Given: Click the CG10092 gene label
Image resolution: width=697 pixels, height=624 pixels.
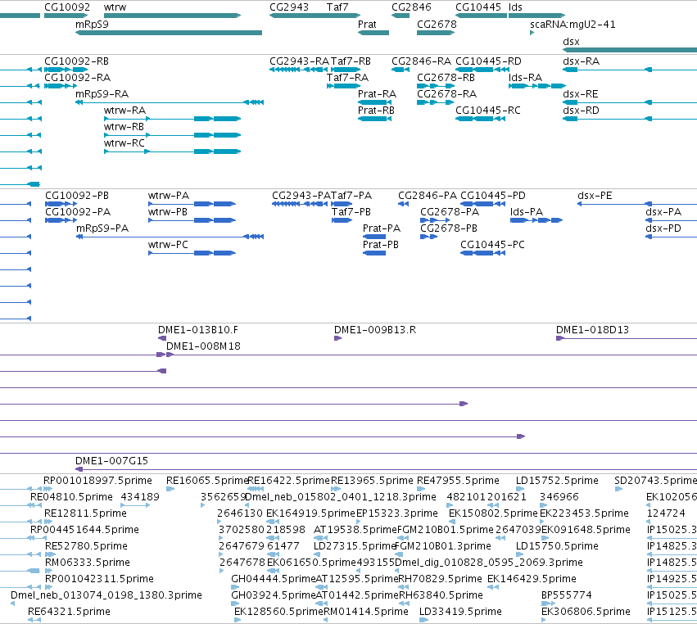Looking at the screenshot, I should click(x=66, y=7).
